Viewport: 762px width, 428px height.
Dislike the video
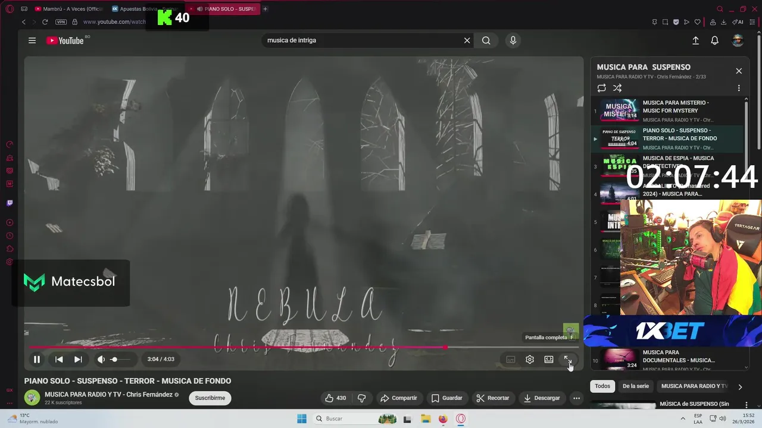361,398
